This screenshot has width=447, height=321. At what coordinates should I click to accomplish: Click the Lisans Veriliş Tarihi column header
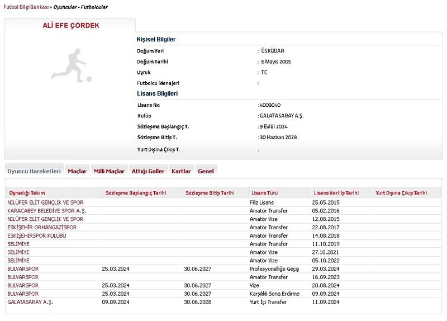336,193
